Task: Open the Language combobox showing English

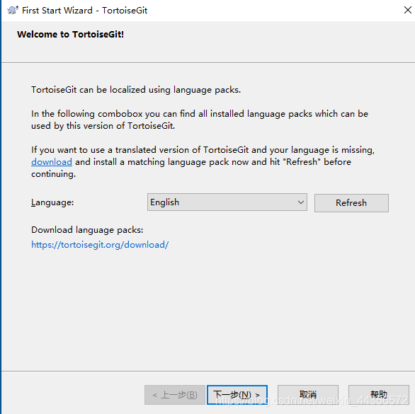Action: pos(227,202)
